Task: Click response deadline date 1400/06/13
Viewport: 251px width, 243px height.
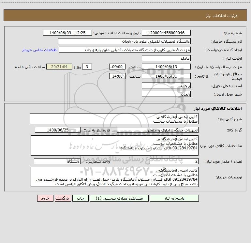Action: (x=166, y=67)
